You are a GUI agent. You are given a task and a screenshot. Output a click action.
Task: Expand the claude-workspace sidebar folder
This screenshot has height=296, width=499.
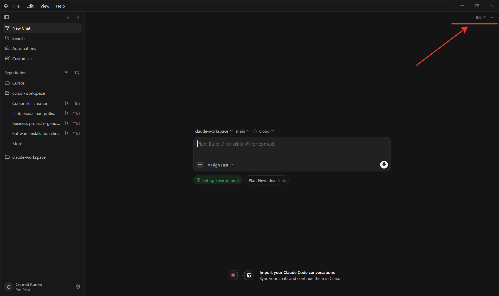42,157
